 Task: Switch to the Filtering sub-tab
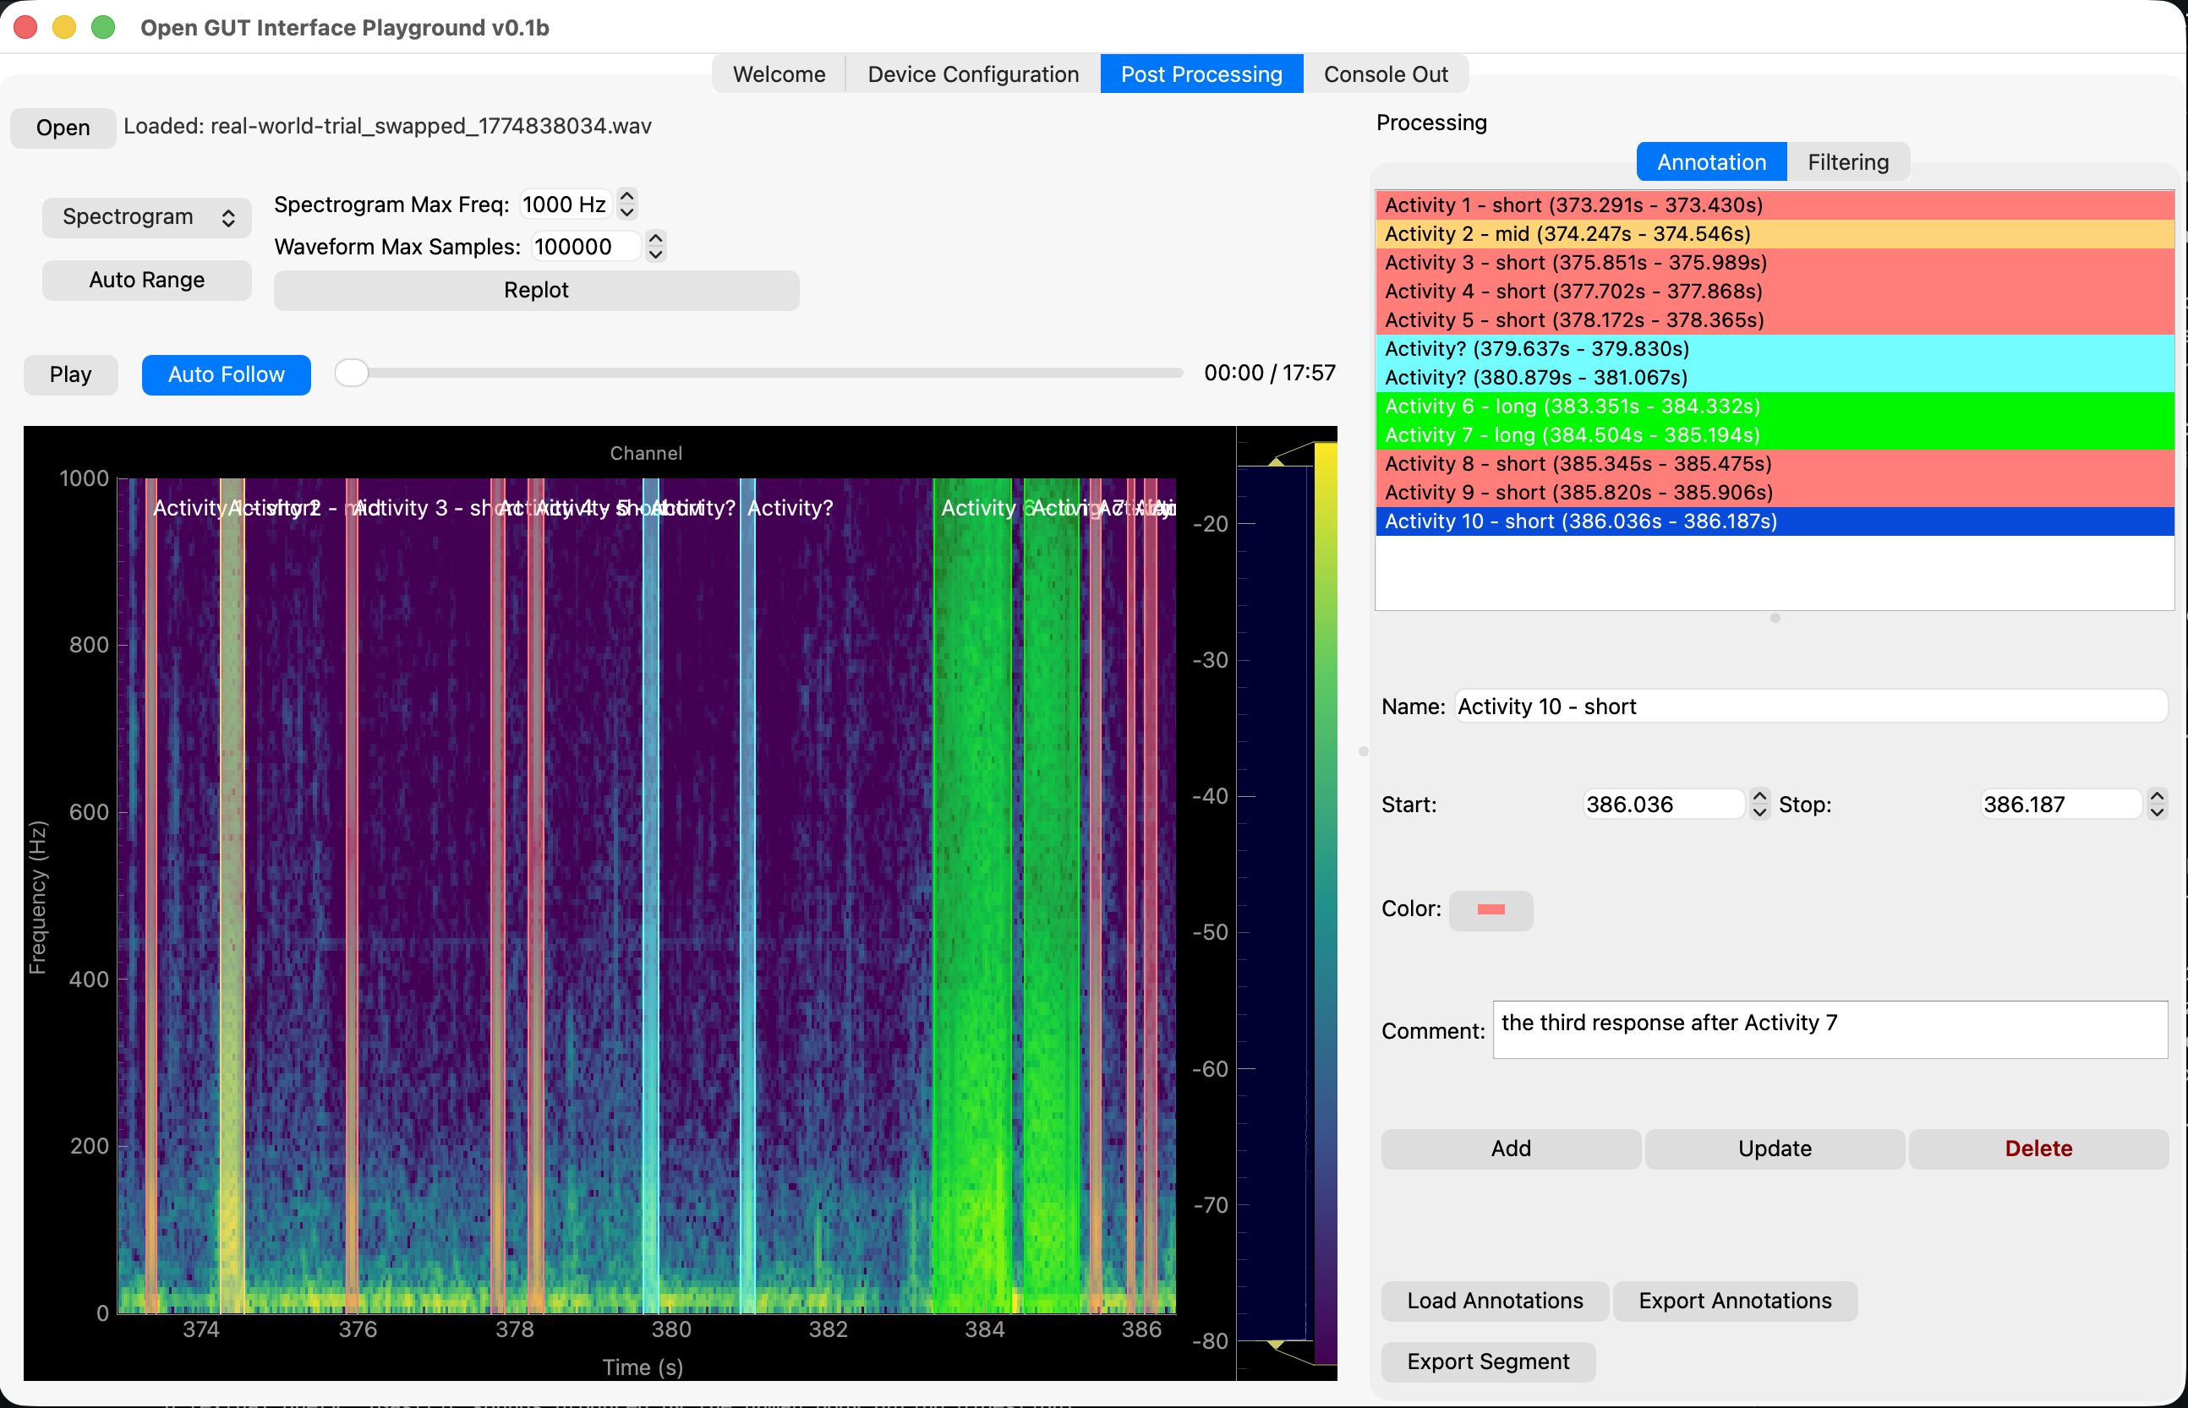(x=1847, y=161)
